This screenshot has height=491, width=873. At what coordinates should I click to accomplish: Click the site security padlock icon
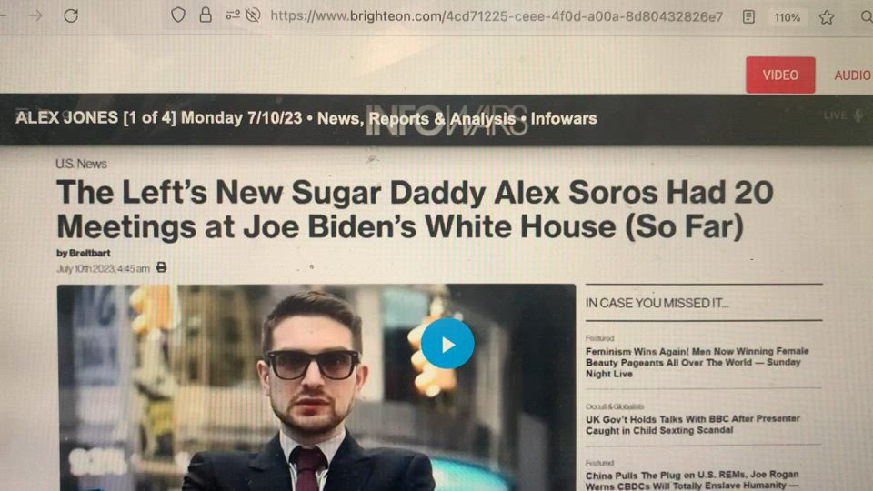pos(206,15)
